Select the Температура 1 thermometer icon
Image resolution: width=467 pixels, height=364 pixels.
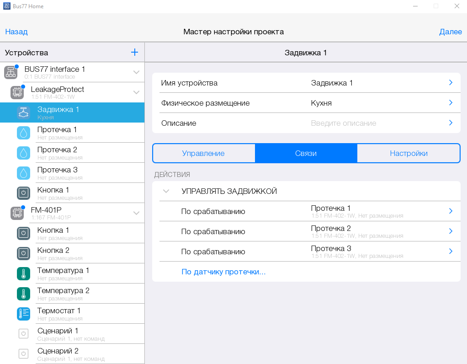pos(23,273)
